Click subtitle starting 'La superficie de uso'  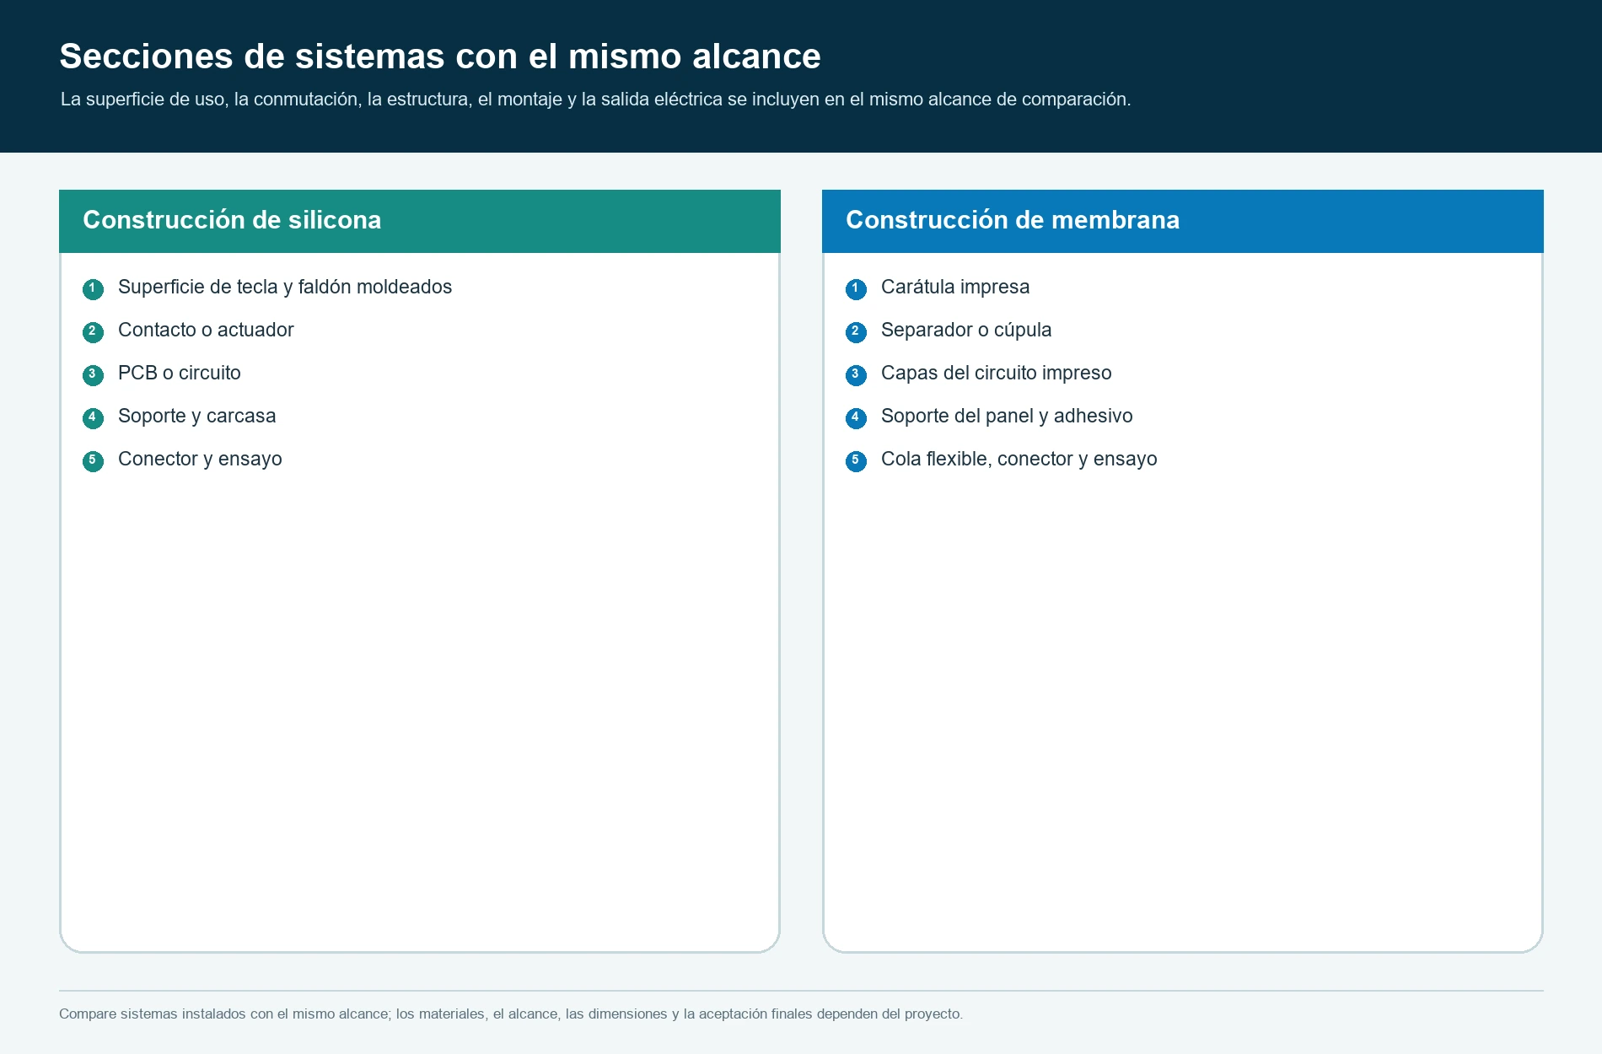[595, 99]
